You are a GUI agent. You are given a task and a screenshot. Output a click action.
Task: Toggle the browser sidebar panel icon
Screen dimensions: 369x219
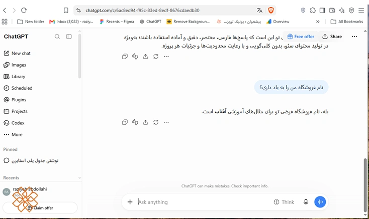coord(322,11)
